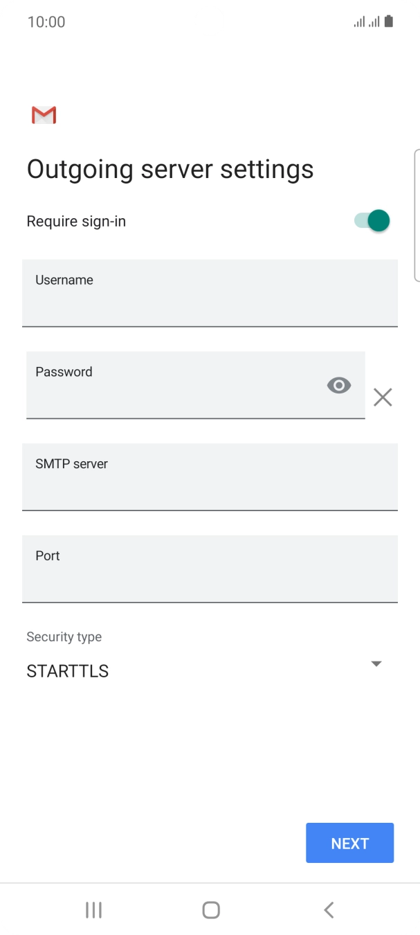This screenshot has width=420, height=935.
Task: Tap the Security type label
Action: 64,636
